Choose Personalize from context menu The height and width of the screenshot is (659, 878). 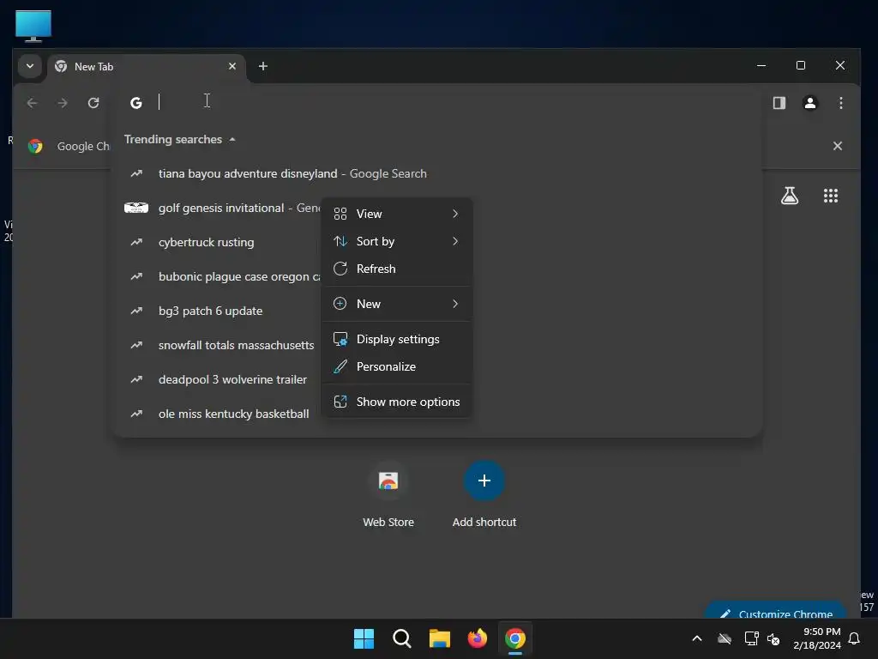click(x=396, y=366)
